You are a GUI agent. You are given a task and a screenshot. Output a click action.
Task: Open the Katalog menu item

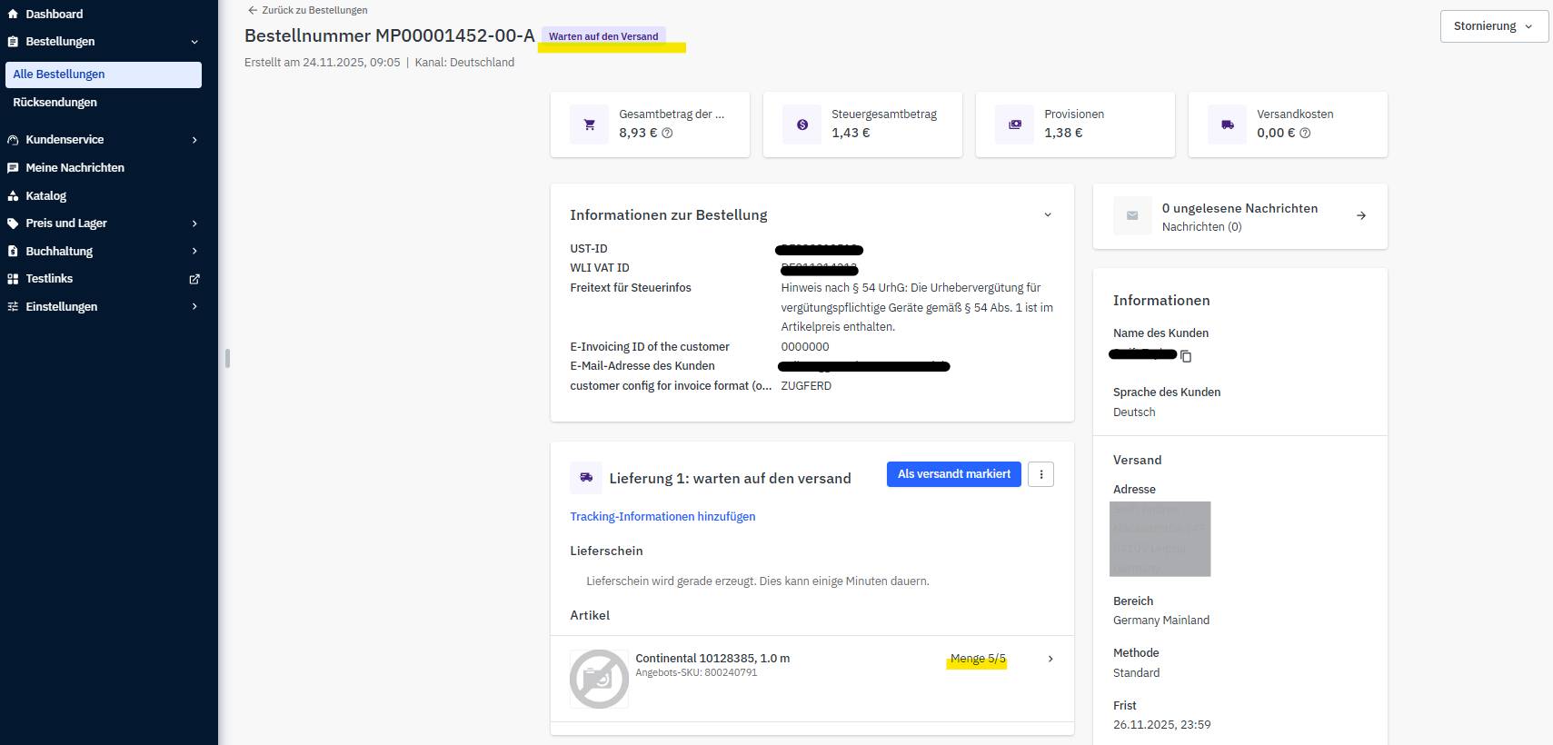(x=45, y=196)
